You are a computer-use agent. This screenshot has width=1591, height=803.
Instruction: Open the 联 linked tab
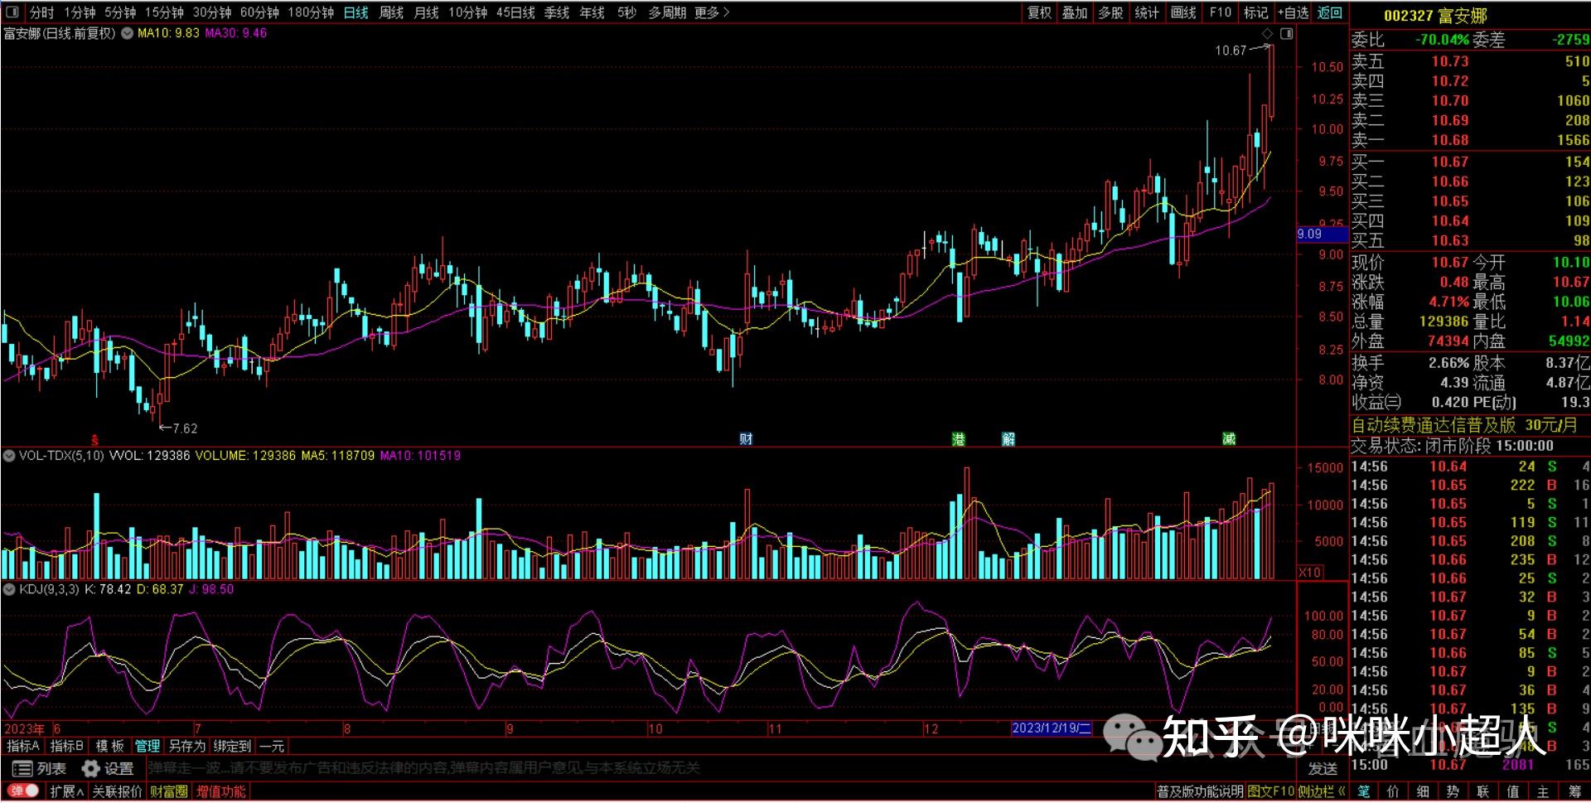1483,792
